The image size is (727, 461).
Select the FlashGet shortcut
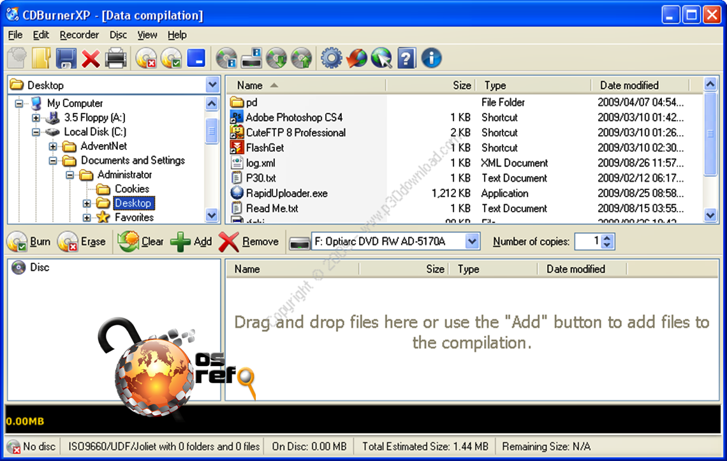[258, 147]
